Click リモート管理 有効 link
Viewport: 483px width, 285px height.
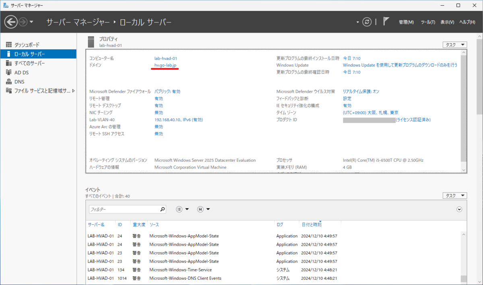pyautogui.click(x=159, y=98)
